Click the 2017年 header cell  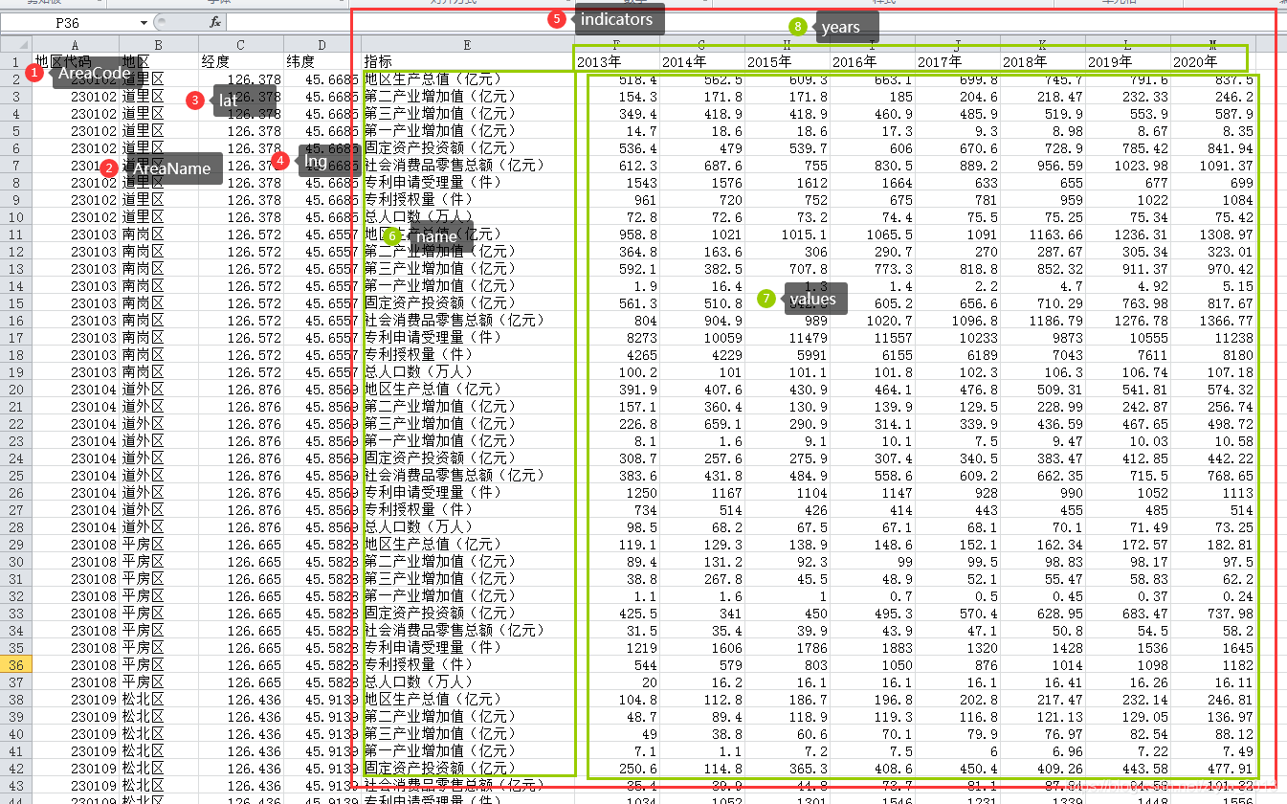[957, 61]
